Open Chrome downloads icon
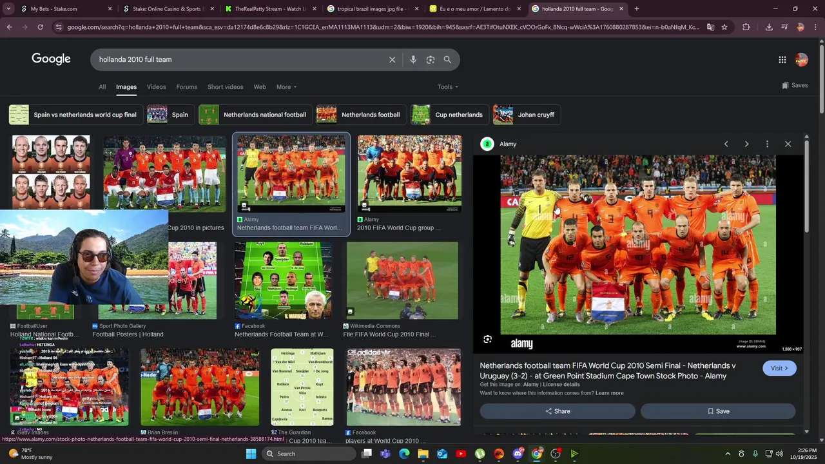This screenshot has height=464, width=825. [769, 27]
